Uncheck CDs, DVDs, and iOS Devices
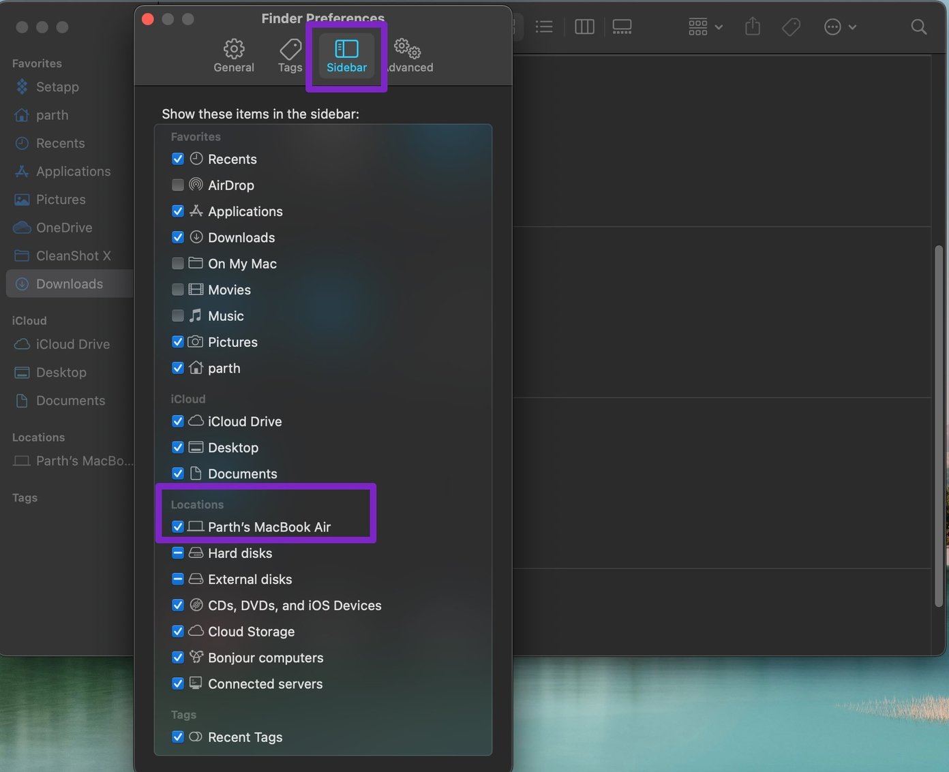The width and height of the screenshot is (949, 772). point(178,605)
